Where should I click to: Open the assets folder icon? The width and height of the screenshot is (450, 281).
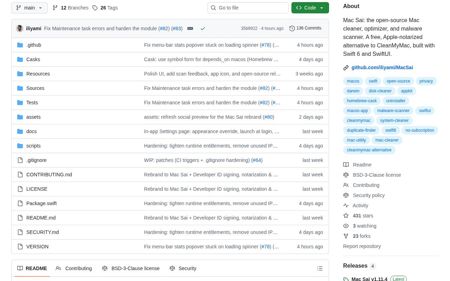pyautogui.click(x=20, y=117)
